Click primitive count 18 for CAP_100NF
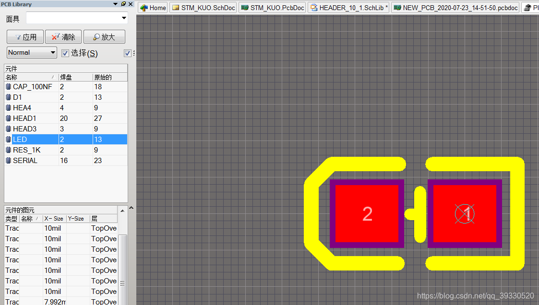The image size is (539, 305). [x=98, y=86]
